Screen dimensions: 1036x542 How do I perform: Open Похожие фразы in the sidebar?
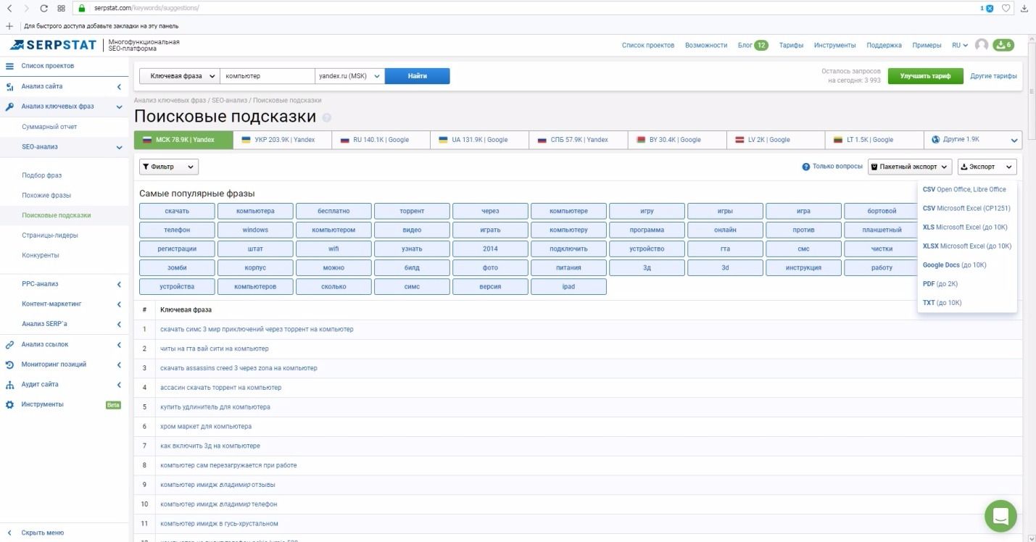46,196
